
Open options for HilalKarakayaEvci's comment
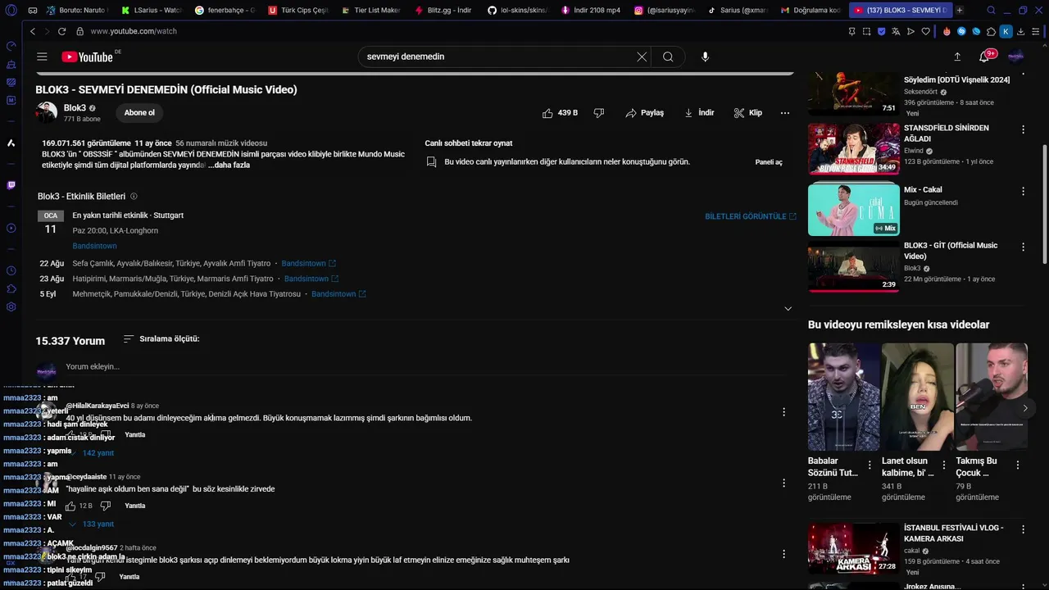[x=783, y=412]
